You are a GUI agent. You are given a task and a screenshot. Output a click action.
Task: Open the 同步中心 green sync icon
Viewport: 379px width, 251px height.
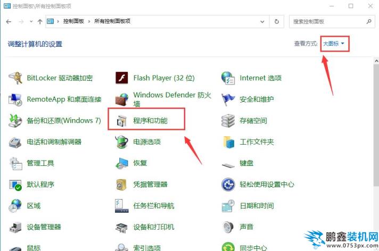228,247
